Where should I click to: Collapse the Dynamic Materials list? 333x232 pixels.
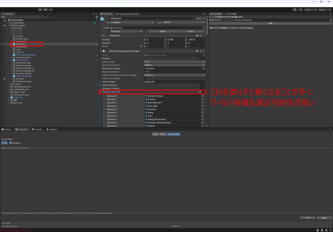pos(101,92)
